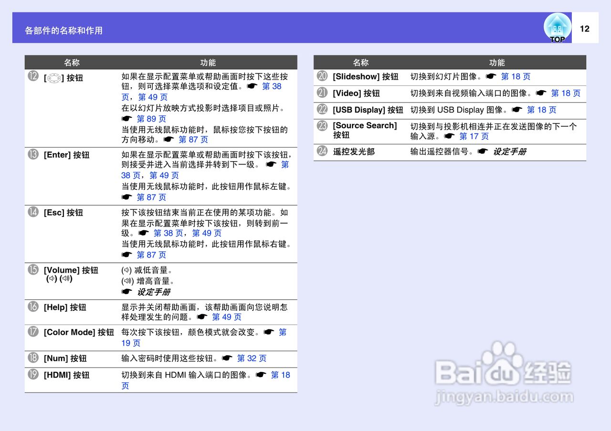
Task: Click 名称 header of the left table
Action: coord(72,62)
